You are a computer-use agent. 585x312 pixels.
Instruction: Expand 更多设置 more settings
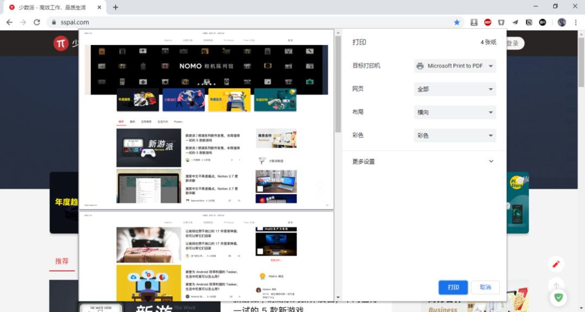[x=424, y=161]
